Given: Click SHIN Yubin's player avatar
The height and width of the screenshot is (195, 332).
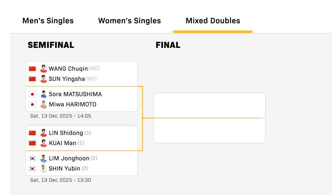Looking at the screenshot, I should point(43,169).
